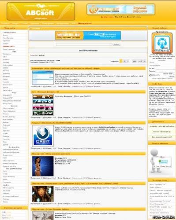Screen dimensions: 176x220
Task: Tick the not-a-bot checkbox in login form
Action: (174, 74)
